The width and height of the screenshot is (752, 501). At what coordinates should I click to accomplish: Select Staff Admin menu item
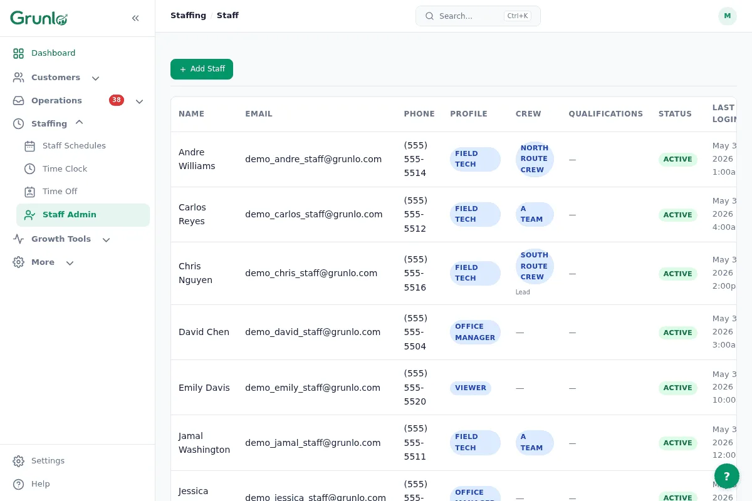tap(83, 215)
